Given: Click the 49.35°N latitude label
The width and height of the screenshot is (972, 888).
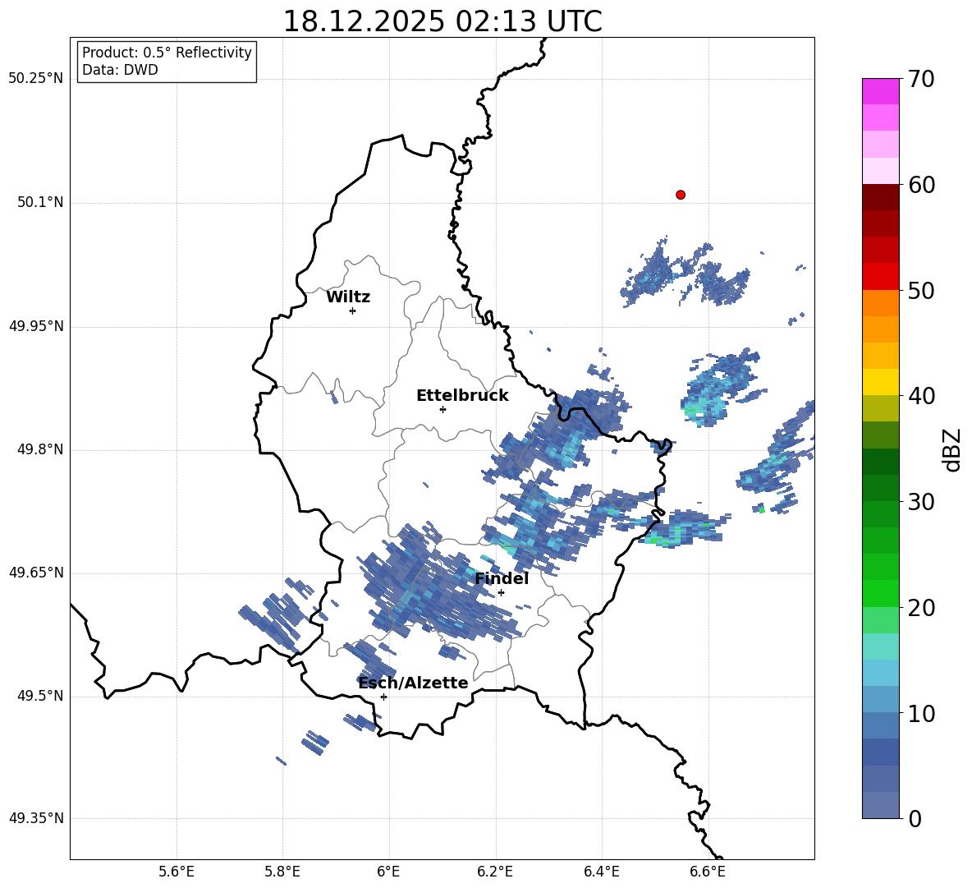Looking at the screenshot, I should pos(36,818).
